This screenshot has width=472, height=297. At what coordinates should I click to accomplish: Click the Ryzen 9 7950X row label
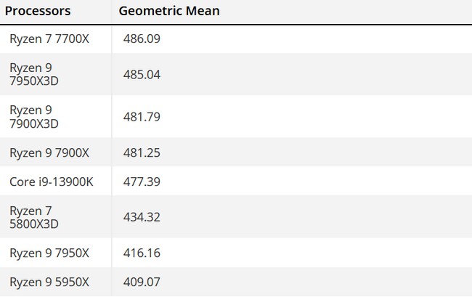coord(49,253)
